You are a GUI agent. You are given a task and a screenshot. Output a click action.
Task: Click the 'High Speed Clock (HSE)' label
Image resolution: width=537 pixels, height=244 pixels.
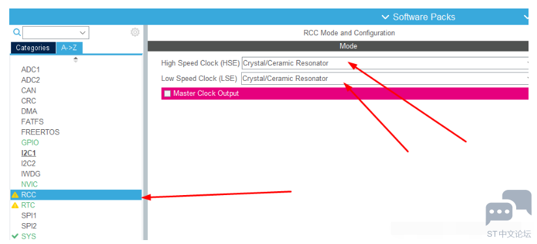(200, 63)
